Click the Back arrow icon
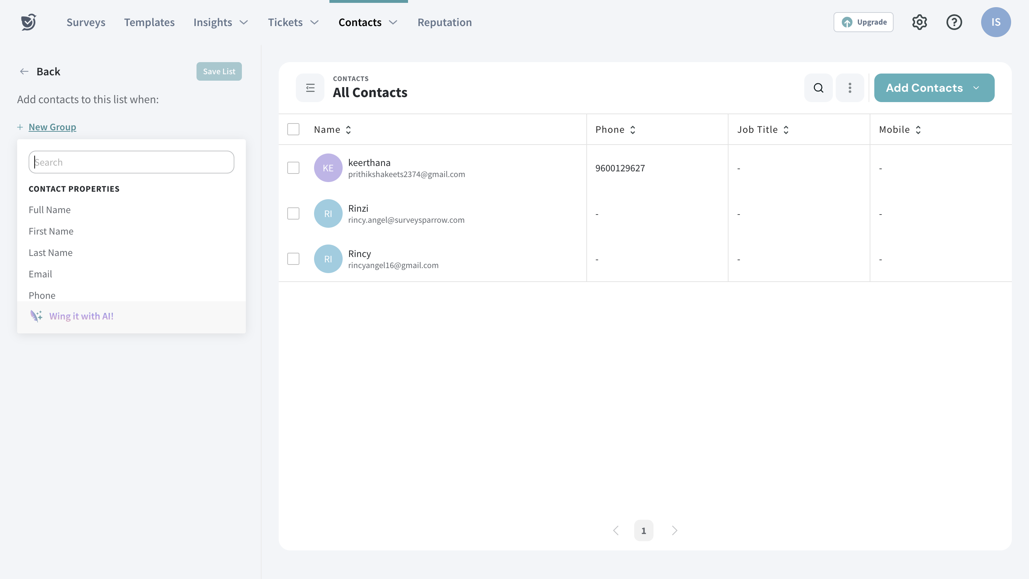Screen dimensions: 1029x579 click(24, 71)
